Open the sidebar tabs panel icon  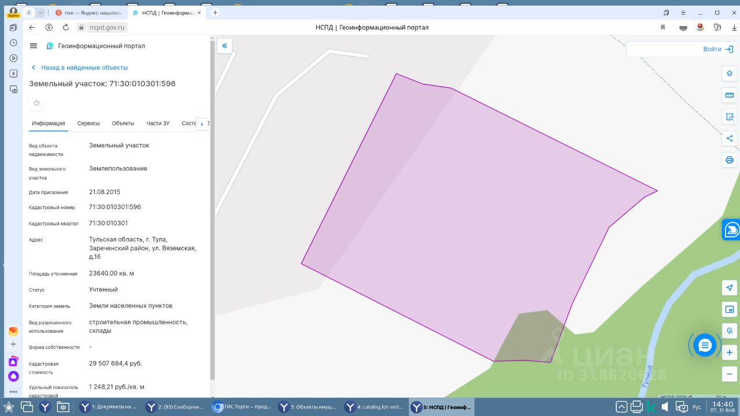pyautogui.click(x=13, y=27)
